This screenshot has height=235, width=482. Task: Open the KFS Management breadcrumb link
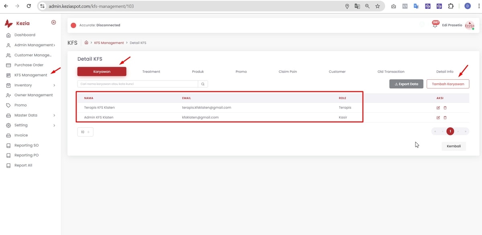coord(109,43)
